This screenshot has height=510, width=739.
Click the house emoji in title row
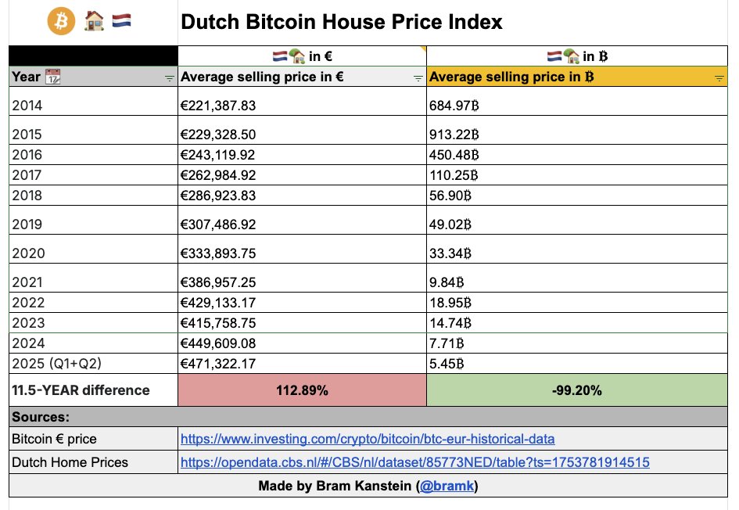coord(95,21)
